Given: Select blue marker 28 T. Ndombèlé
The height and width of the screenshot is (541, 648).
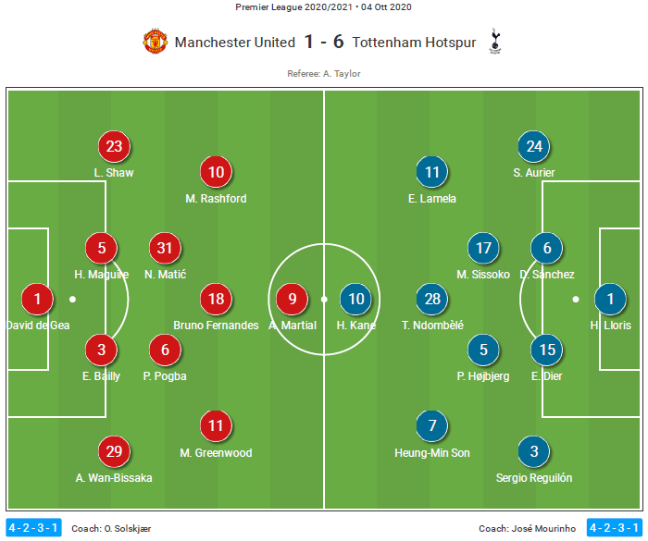Looking at the screenshot, I should coord(432,299).
